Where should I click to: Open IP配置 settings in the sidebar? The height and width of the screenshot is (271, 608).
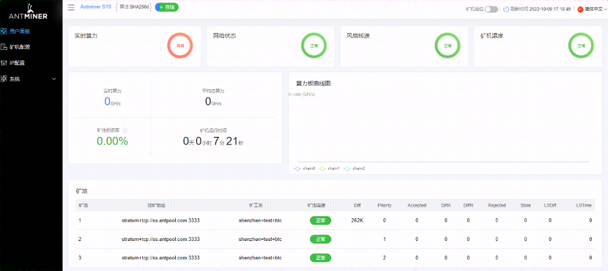click(17, 63)
